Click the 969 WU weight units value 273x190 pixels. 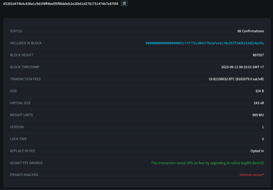(x=258, y=115)
